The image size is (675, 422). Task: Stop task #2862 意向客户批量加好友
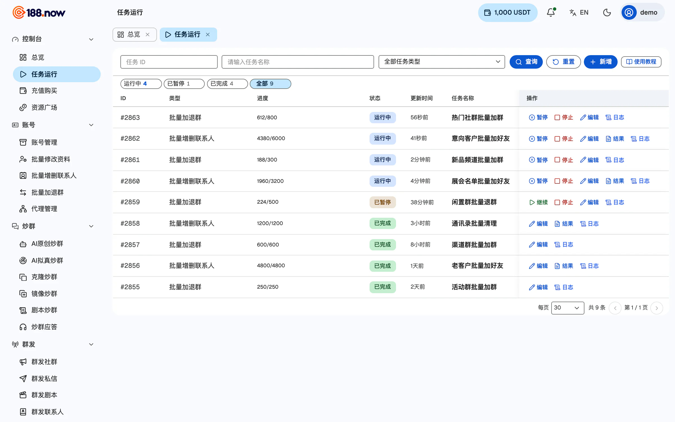(564, 139)
